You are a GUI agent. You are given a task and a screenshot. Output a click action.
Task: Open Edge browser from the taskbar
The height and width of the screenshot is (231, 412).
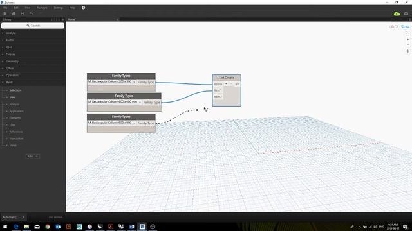(16, 227)
